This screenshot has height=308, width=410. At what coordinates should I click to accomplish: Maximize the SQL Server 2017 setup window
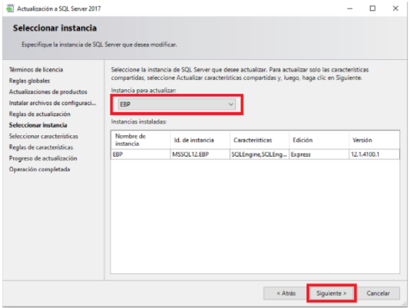click(x=372, y=8)
